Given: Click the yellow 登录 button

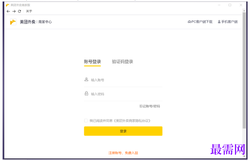Looking at the screenshot, I should pos(123,131).
